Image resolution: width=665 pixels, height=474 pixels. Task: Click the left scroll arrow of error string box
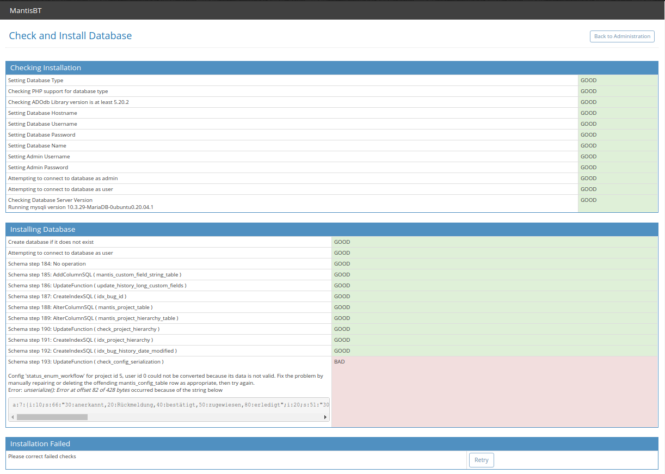(13, 417)
